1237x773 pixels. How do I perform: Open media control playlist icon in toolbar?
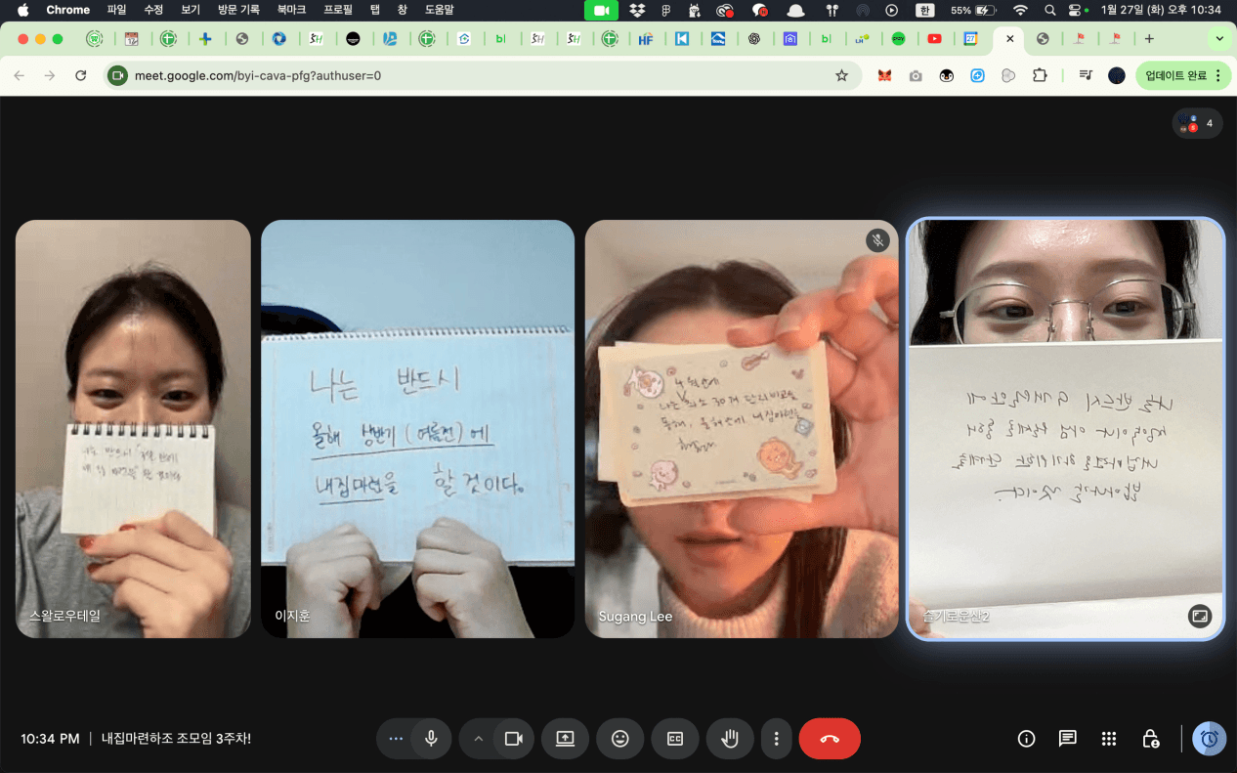[x=1086, y=75]
